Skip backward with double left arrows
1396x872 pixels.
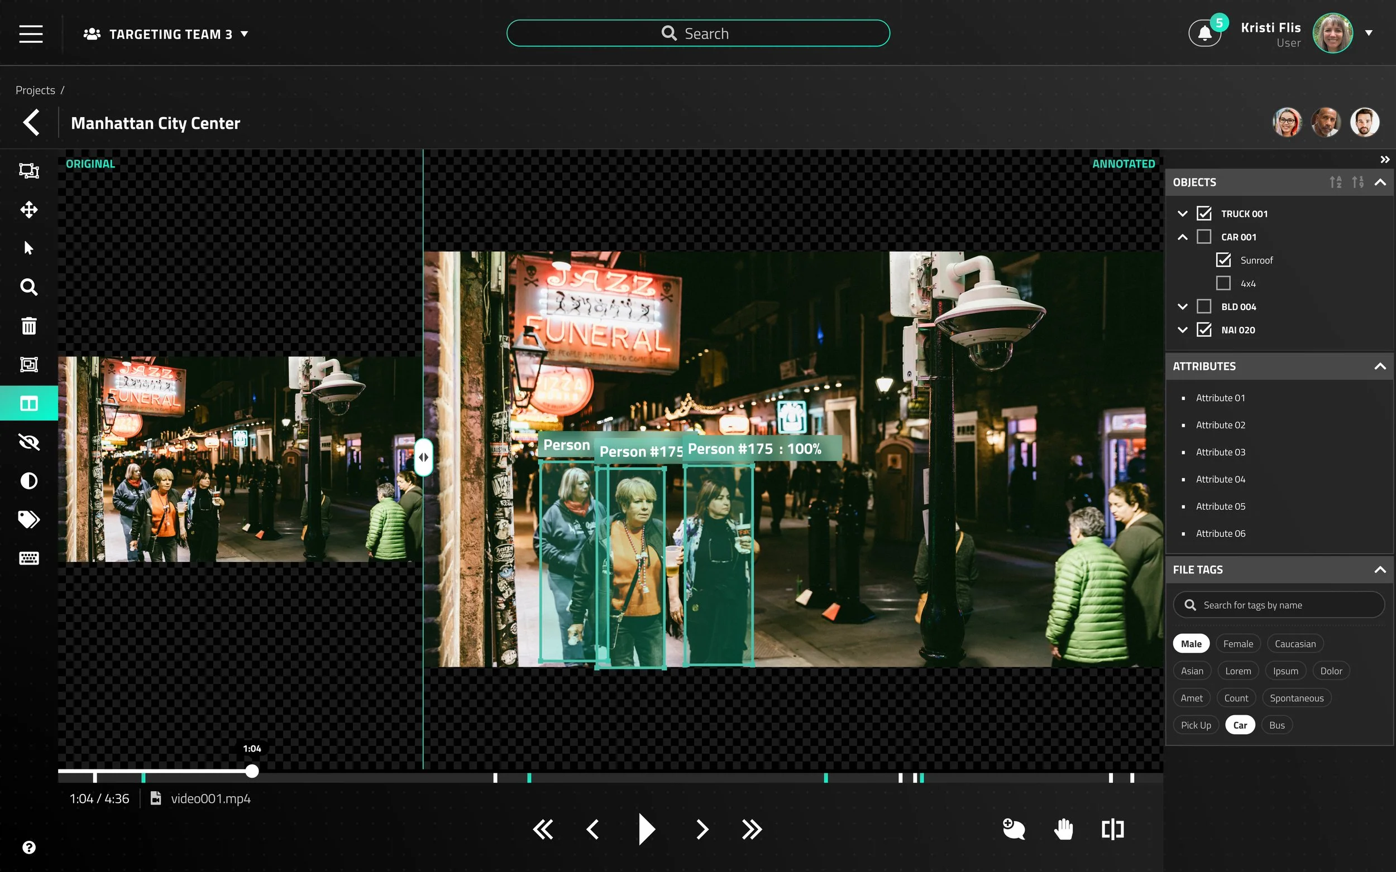click(x=542, y=830)
